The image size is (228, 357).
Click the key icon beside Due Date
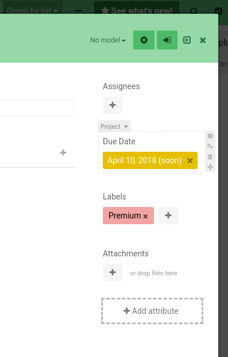coord(210,147)
